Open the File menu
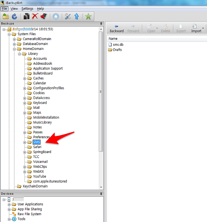Viewport: 207px width, 222px height. point(4,9)
